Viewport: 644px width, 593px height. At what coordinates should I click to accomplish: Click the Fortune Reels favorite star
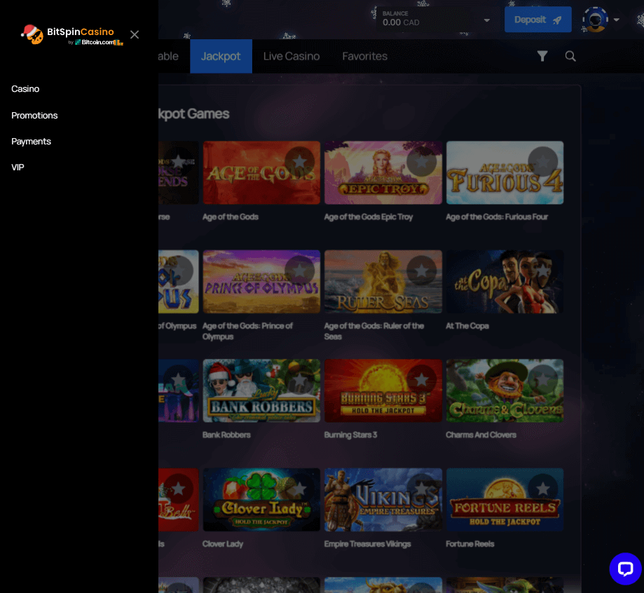click(543, 489)
